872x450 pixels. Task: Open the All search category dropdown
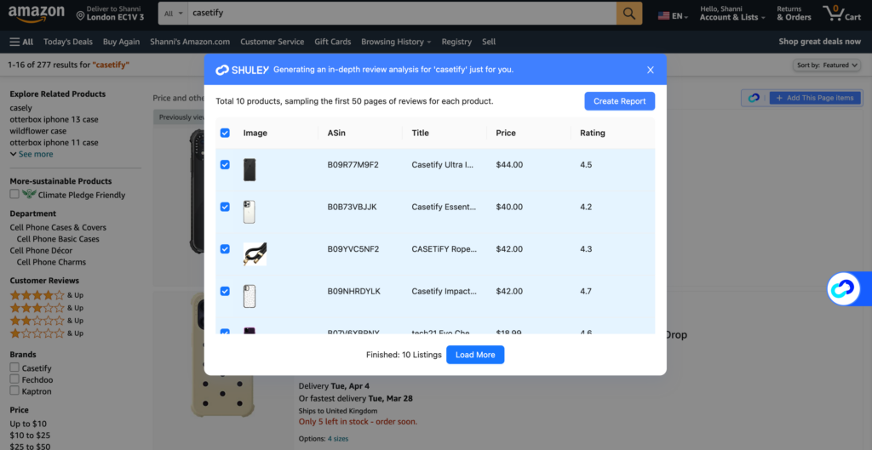(173, 14)
